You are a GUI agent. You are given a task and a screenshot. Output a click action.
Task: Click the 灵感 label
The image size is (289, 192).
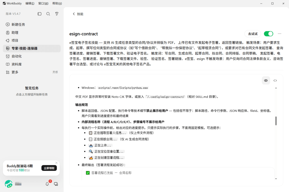(55, 72)
